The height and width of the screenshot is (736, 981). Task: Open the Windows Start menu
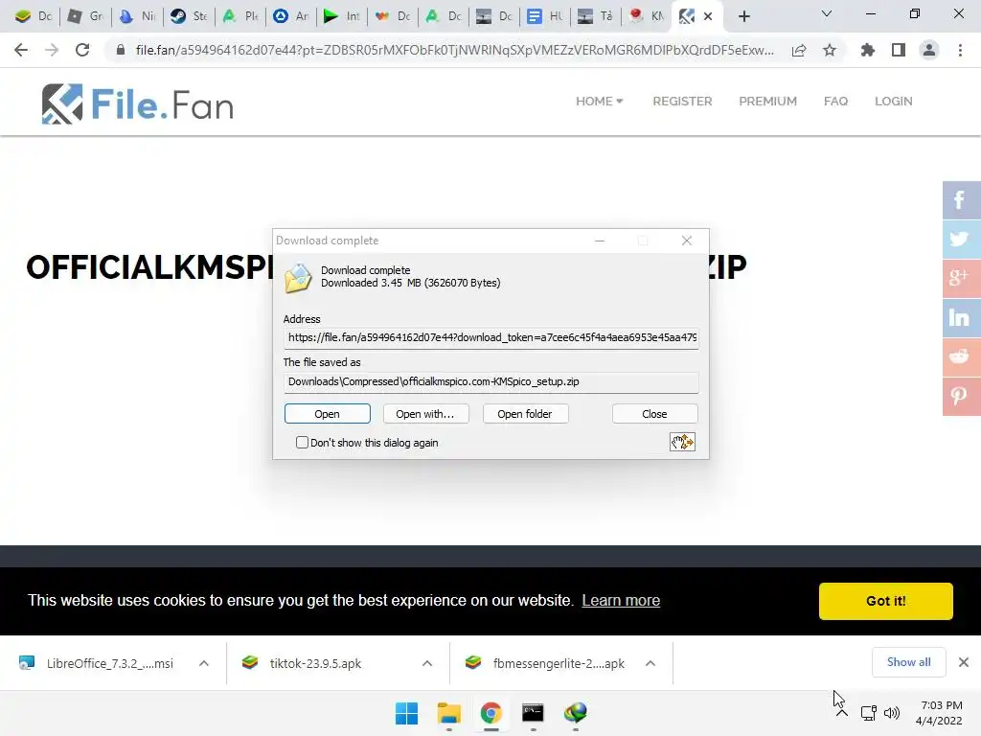(x=406, y=713)
